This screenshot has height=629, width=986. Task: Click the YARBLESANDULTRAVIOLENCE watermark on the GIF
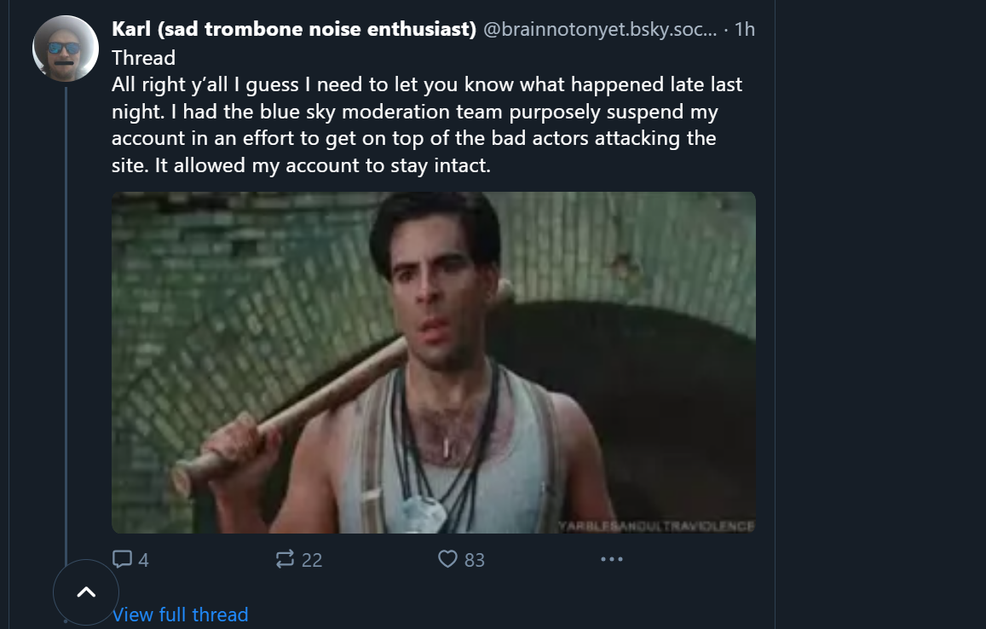coord(656,525)
